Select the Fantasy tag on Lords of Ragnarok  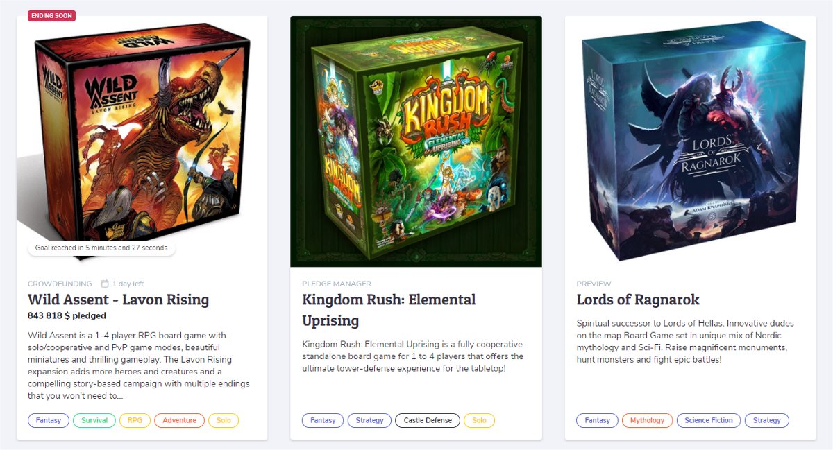coord(597,420)
